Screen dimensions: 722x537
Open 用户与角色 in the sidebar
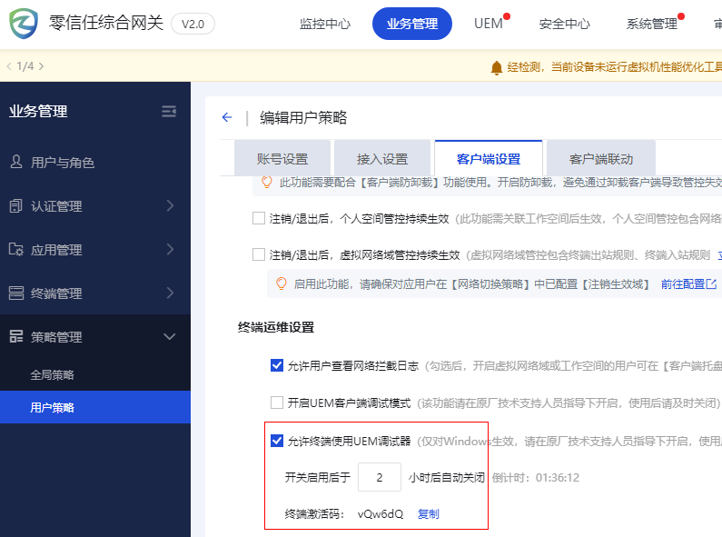click(x=63, y=163)
